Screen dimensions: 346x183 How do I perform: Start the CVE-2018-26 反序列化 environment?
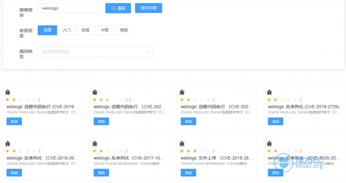(14, 172)
